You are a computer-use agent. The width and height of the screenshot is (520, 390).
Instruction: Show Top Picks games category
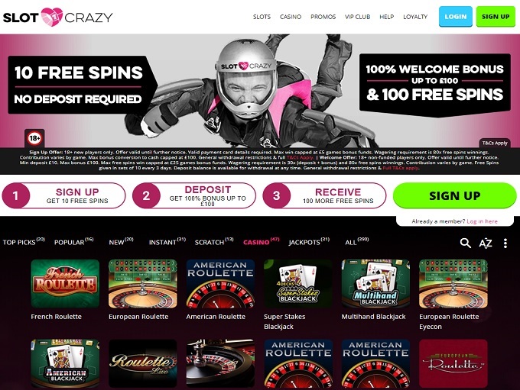[x=24, y=242]
